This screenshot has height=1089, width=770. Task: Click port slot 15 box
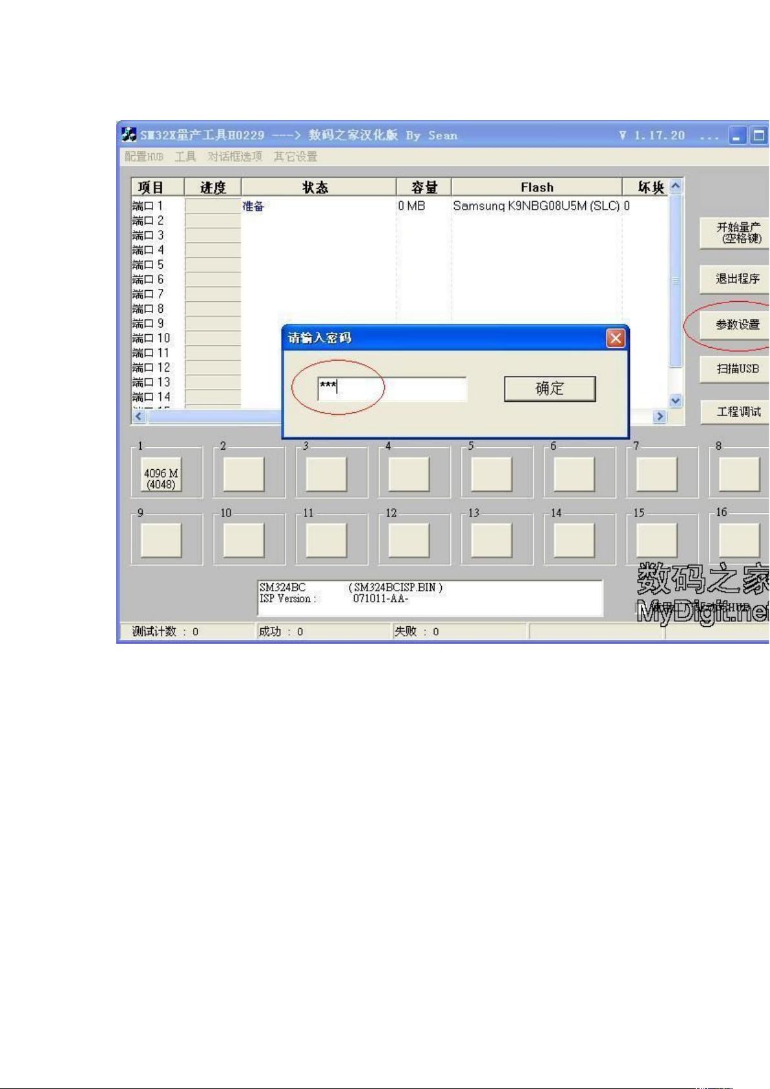(x=657, y=540)
